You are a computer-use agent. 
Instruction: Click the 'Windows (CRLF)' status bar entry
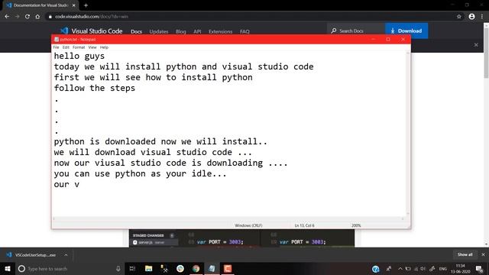[248, 225]
